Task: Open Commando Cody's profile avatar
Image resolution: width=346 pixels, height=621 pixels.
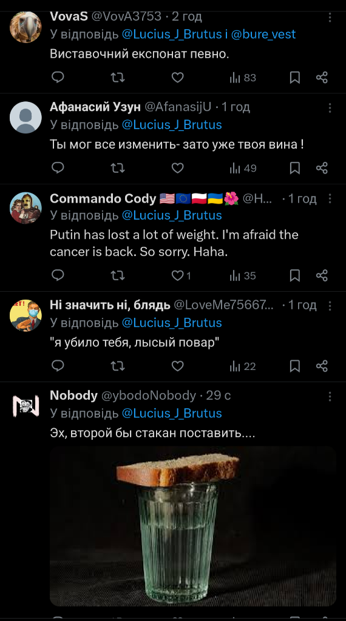Action: [25, 208]
